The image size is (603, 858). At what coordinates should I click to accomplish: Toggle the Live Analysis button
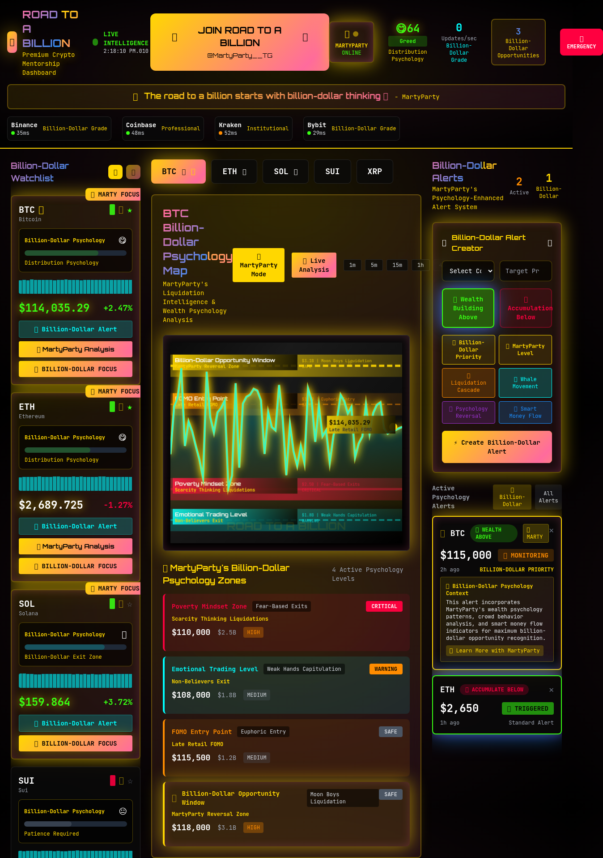pyautogui.click(x=314, y=265)
